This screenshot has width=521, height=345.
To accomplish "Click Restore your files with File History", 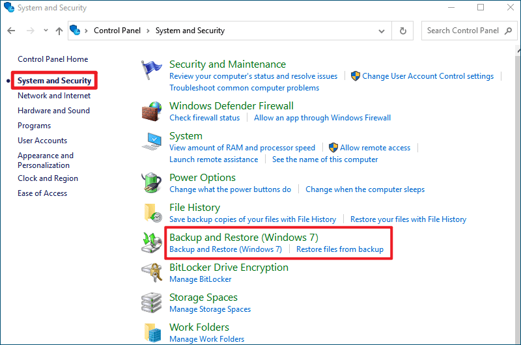I will pos(408,219).
